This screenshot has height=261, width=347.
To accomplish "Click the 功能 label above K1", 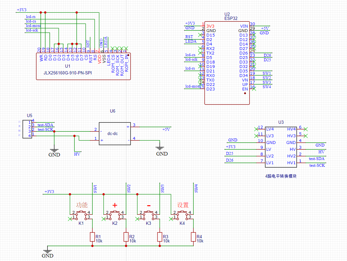I will (82, 205).
